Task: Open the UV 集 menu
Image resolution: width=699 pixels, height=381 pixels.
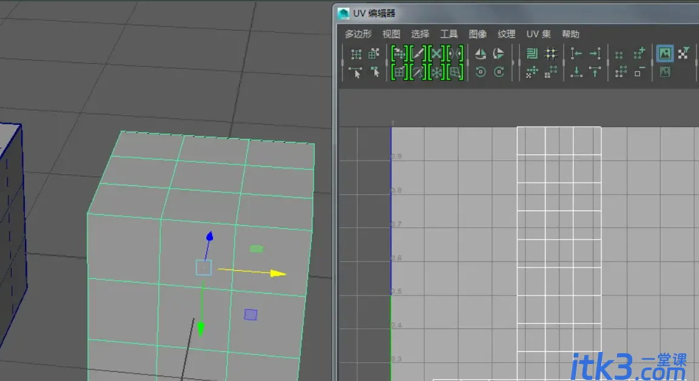Action: (x=539, y=34)
